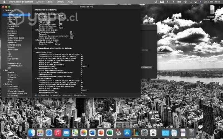Open the Bluetooth menu bar icon
The width and height of the screenshot is (223, 139).
coord(173,2)
